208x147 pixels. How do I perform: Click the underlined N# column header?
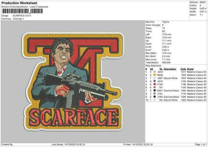(151, 69)
